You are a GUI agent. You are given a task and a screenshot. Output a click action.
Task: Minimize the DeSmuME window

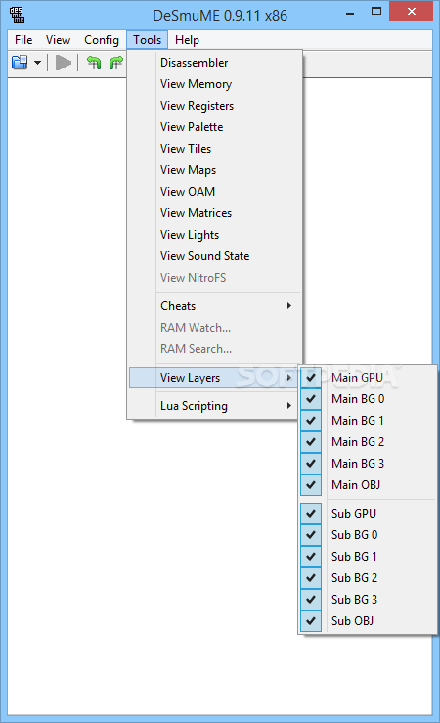[350, 13]
